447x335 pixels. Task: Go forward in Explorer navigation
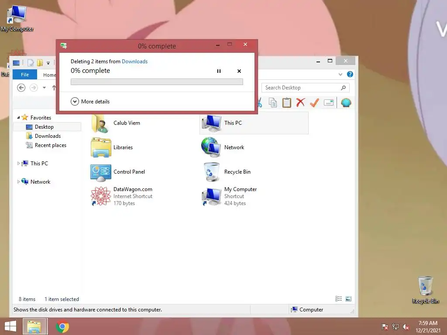pyautogui.click(x=34, y=87)
